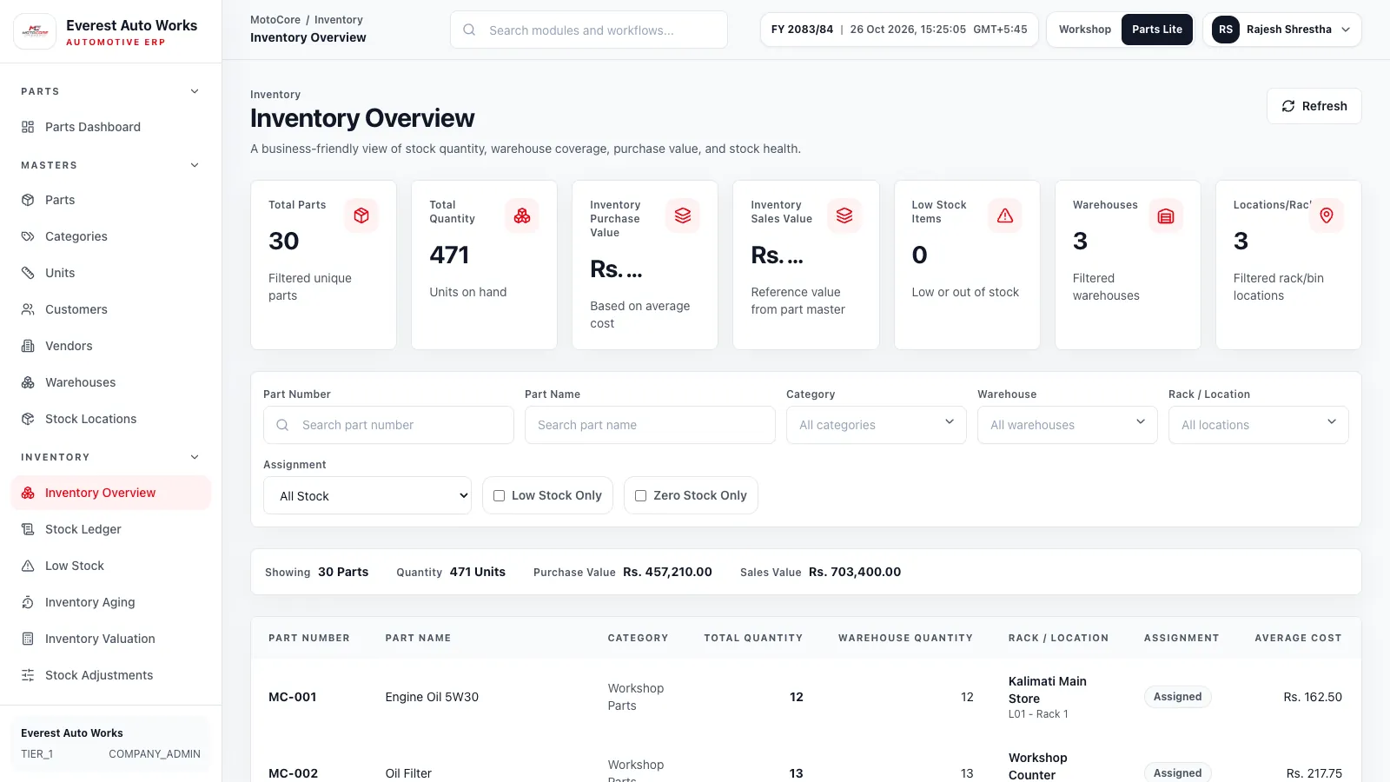Focus the Search part name field
Screen dimensions: 1390x782
(x=650, y=425)
